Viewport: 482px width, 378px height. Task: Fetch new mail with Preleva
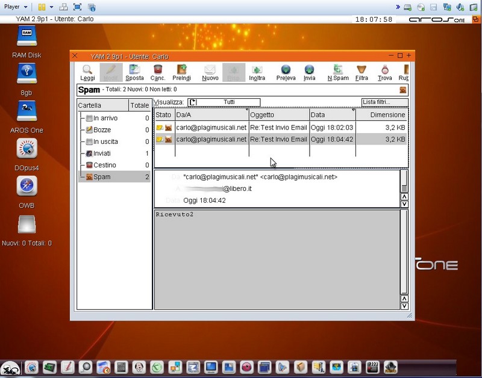coord(286,72)
